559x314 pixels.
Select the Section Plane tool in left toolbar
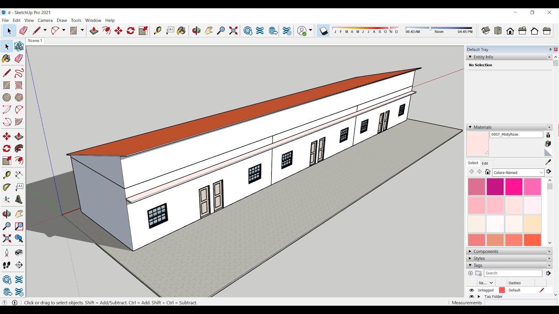coord(19,265)
